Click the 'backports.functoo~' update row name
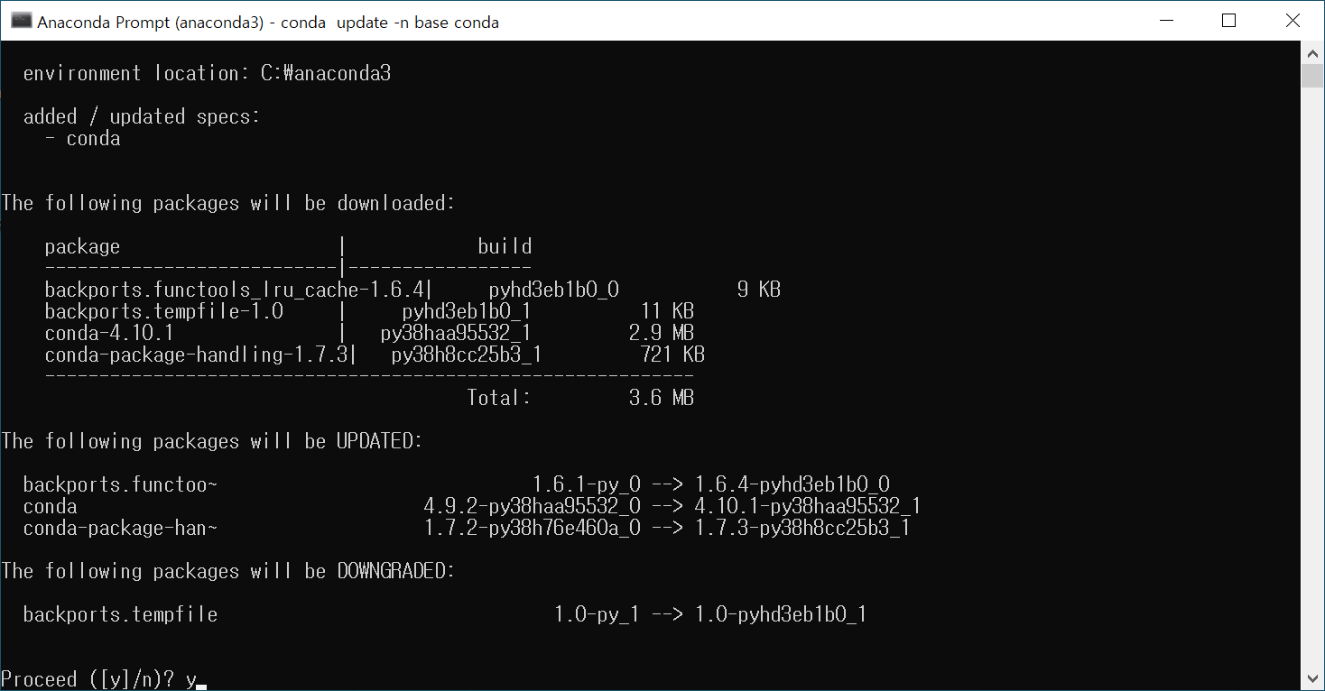 [120, 484]
